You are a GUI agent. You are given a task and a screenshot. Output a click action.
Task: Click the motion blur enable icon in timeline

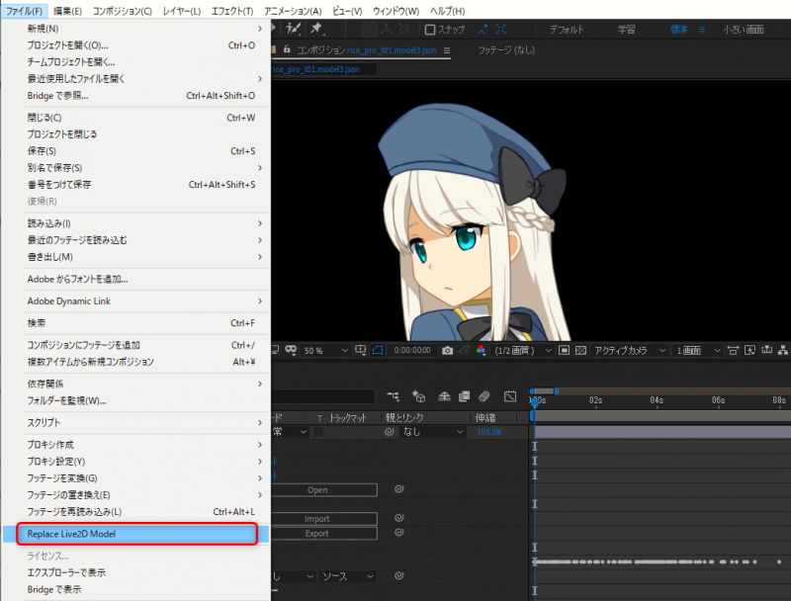(x=484, y=397)
